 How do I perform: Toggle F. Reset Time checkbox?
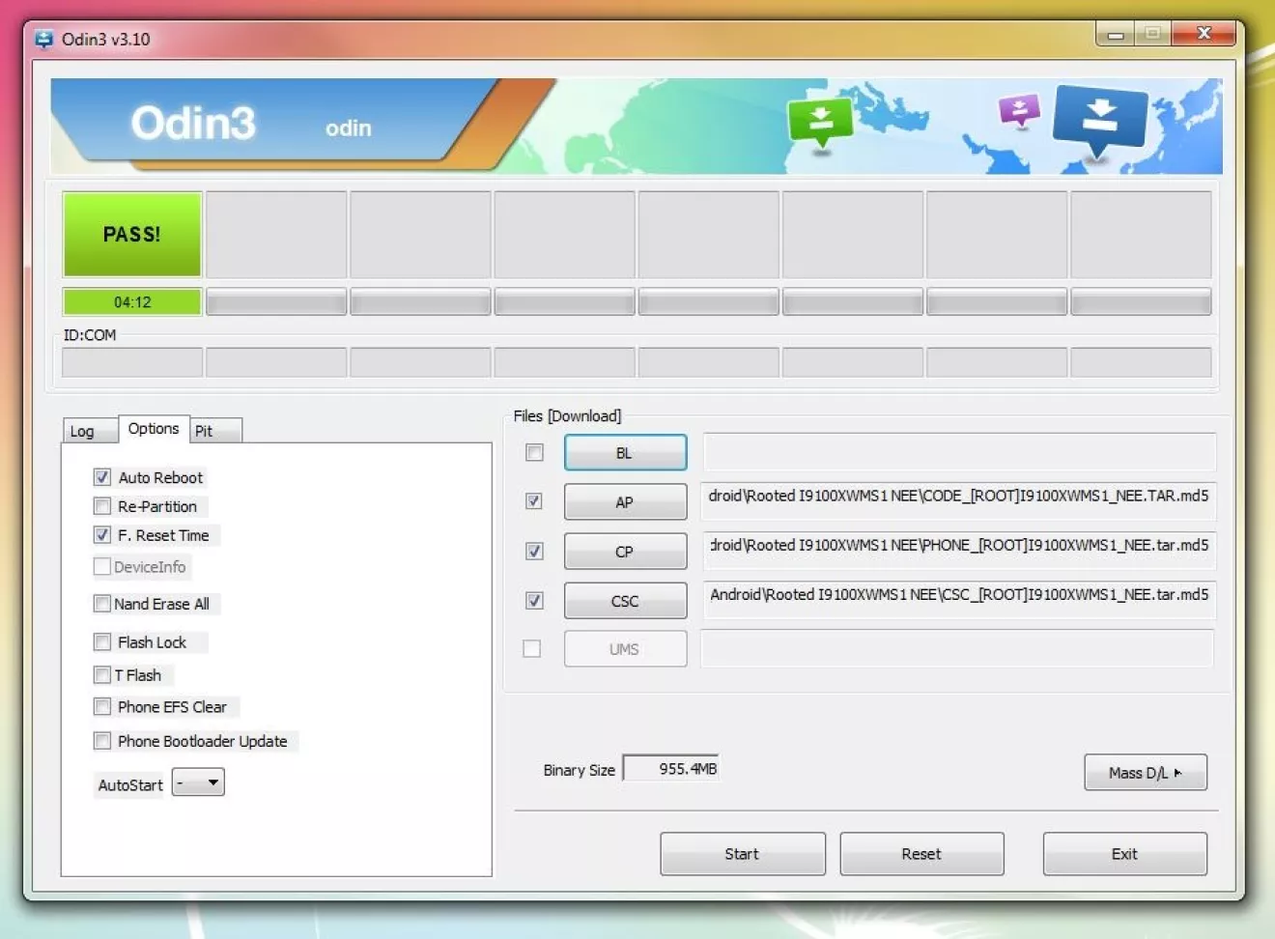point(102,535)
